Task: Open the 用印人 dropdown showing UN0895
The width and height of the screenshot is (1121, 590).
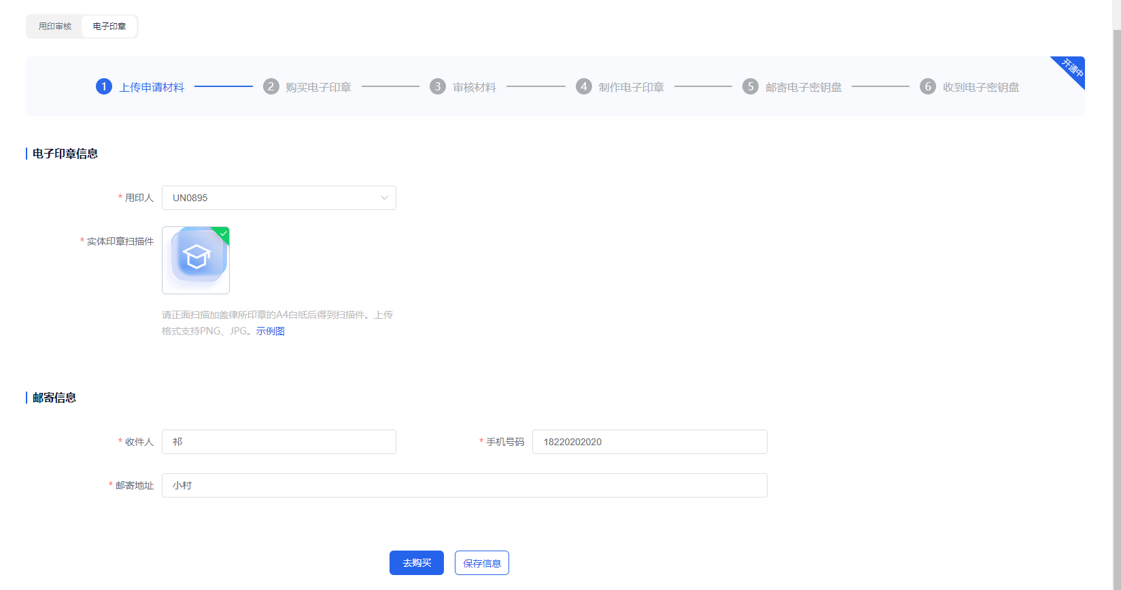Action: pyautogui.click(x=279, y=198)
